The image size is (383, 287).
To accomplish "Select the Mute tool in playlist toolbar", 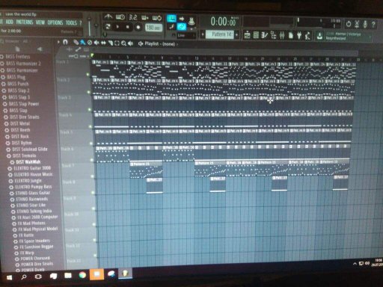I will tap(96, 43).
